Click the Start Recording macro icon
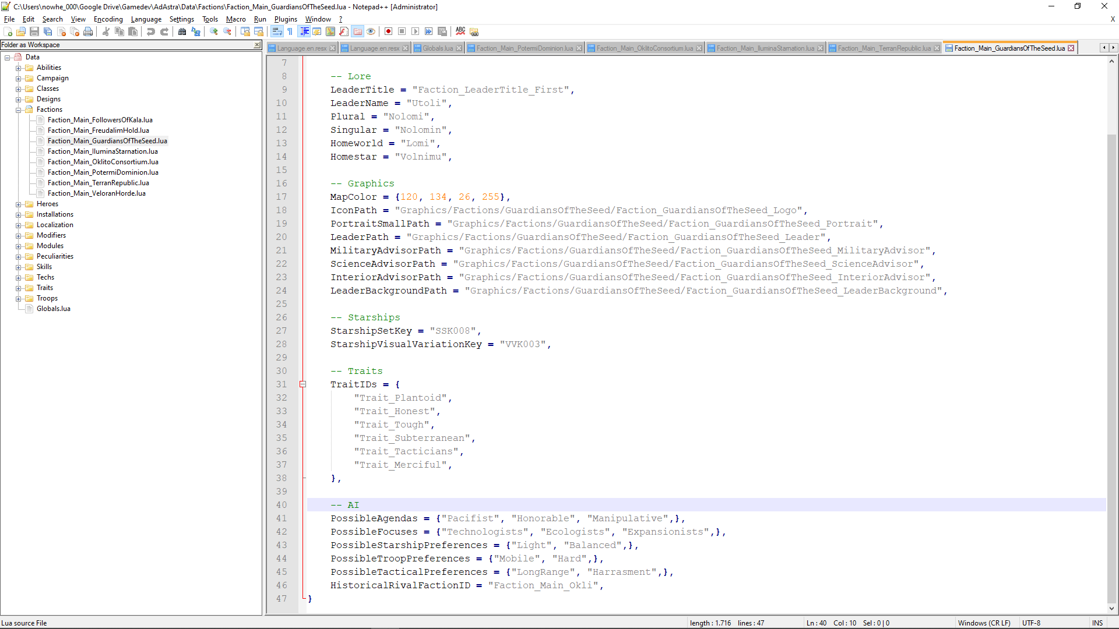This screenshot has width=1119, height=629. [x=388, y=31]
